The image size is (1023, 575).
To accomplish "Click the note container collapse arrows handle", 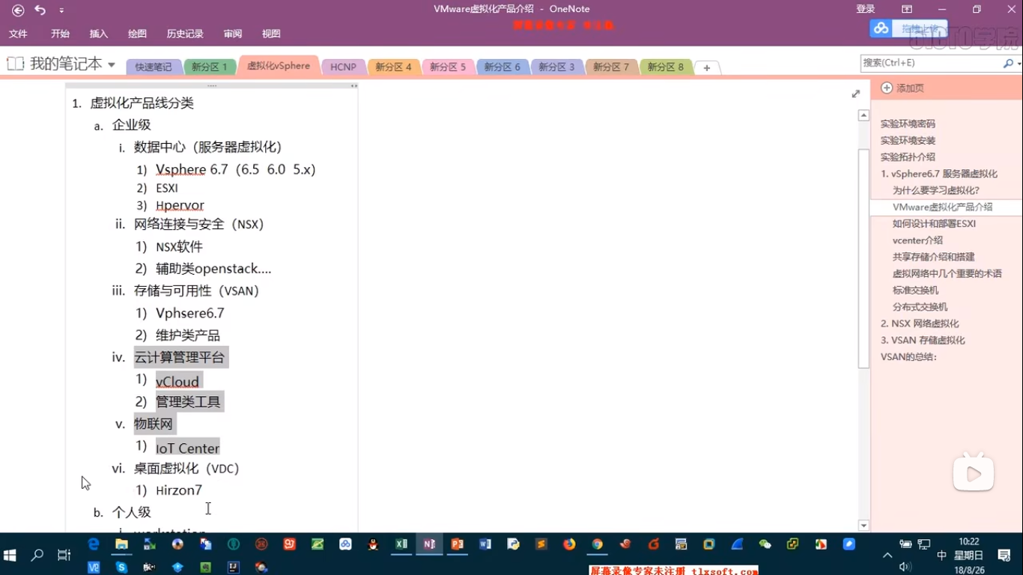I will point(353,86).
